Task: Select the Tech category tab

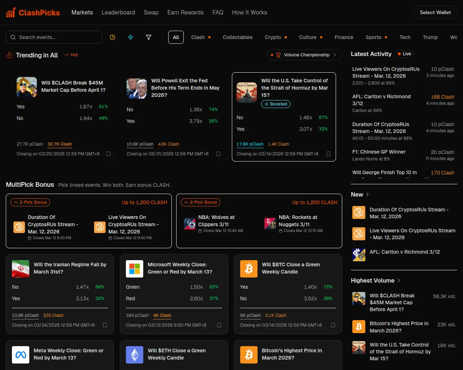Action: click(x=405, y=37)
